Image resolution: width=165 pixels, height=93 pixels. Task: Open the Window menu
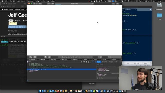point(43,1)
